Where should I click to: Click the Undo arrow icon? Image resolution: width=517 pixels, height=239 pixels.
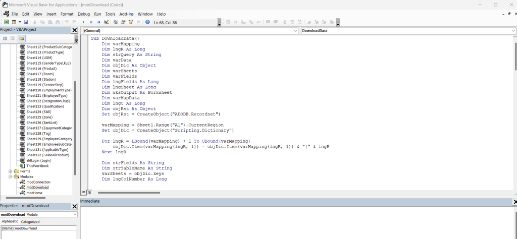(x=67, y=22)
